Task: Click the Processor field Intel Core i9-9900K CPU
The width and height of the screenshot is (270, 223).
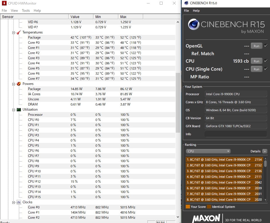Action: click(236, 94)
